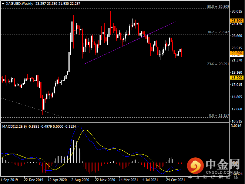The width and height of the screenshot is (245, 184).
Task: Click the 23.515 price axis value
Action: (237, 48)
